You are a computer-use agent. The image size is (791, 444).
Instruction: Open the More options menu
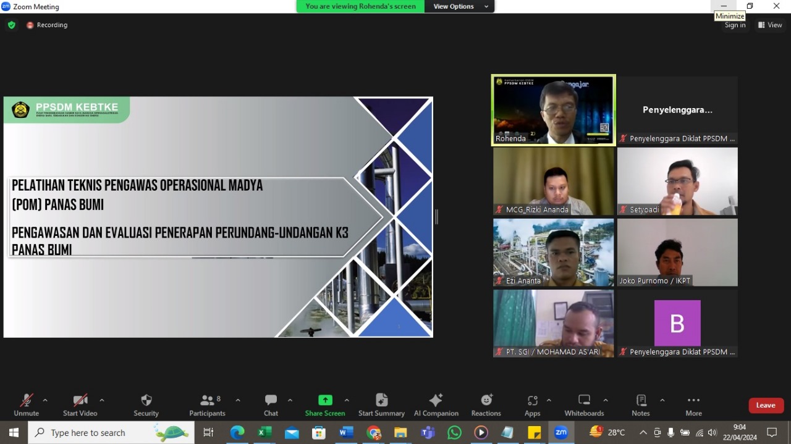click(x=693, y=404)
